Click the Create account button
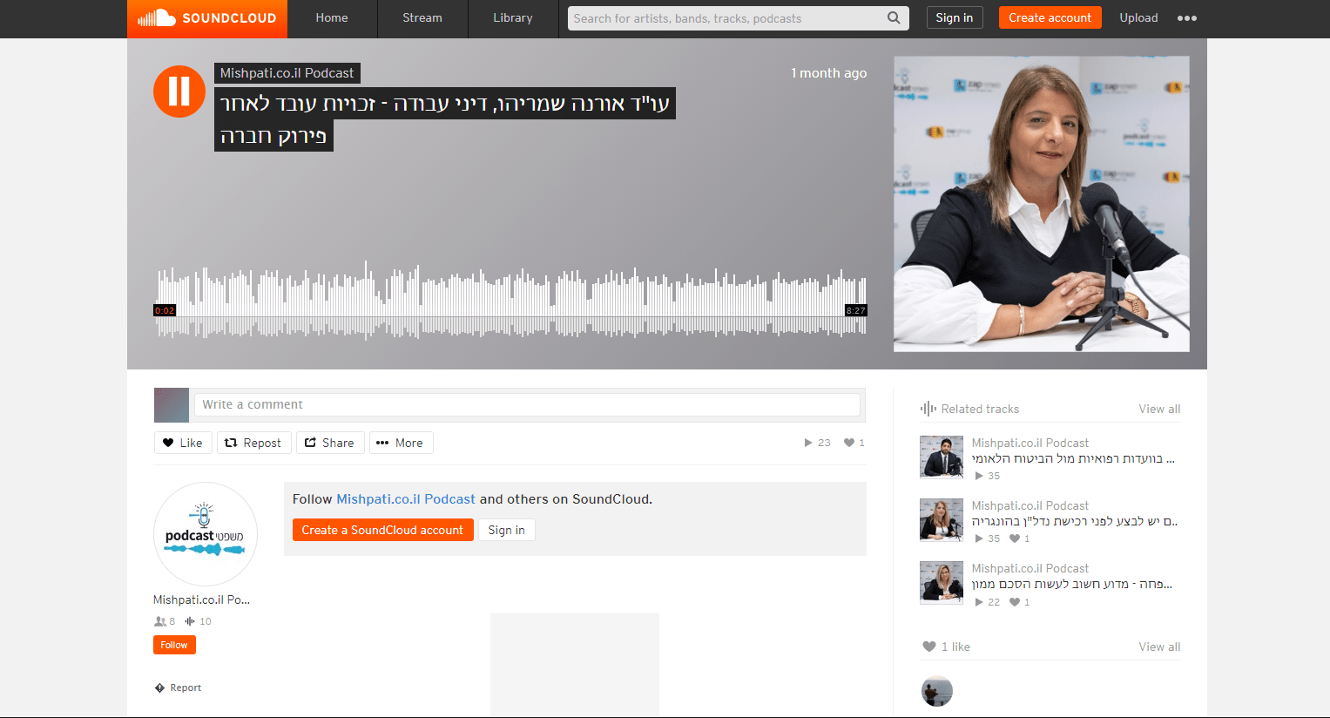The width and height of the screenshot is (1330, 718). pos(1050,18)
